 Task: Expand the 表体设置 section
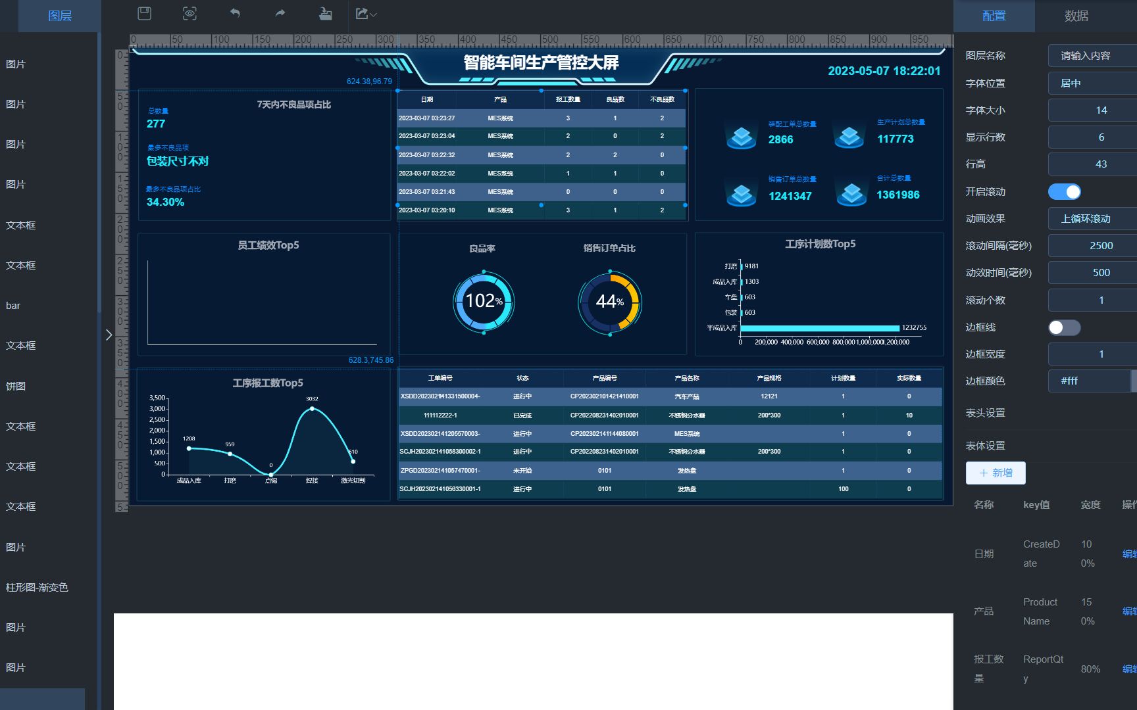click(985, 446)
